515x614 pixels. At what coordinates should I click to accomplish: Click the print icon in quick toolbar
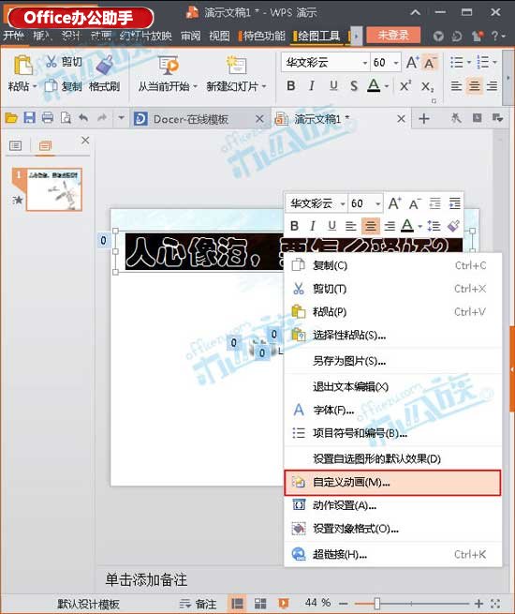[48, 118]
